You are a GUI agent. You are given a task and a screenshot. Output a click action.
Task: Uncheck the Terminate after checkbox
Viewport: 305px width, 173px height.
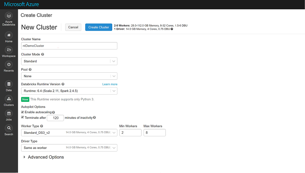coord(23,118)
